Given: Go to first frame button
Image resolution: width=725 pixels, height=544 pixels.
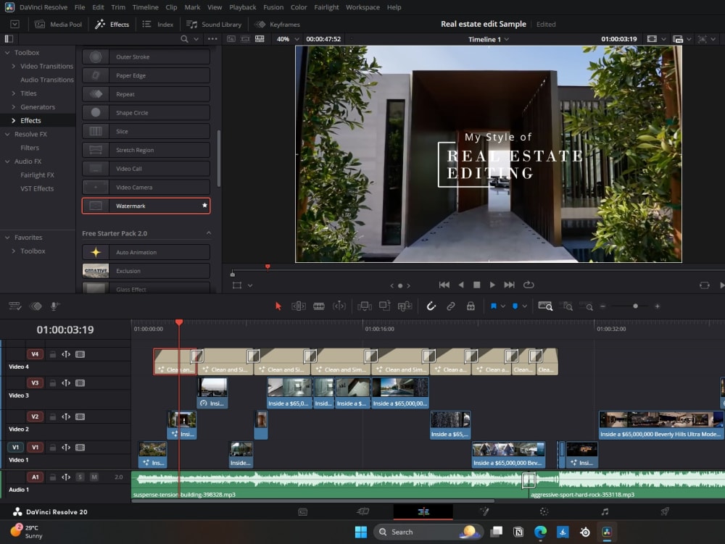Looking at the screenshot, I should click(x=444, y=285).
